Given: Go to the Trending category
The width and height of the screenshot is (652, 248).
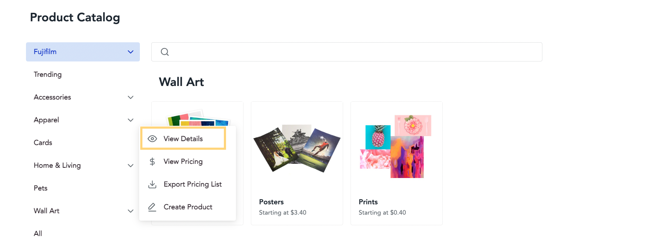Looking at the screenshot, I should (x=48, y=75).
